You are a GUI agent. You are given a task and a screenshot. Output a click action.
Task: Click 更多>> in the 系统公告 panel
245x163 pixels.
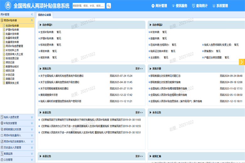(139, 69)
